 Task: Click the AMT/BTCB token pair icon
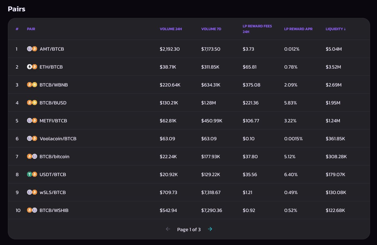(x=32, y=49)
